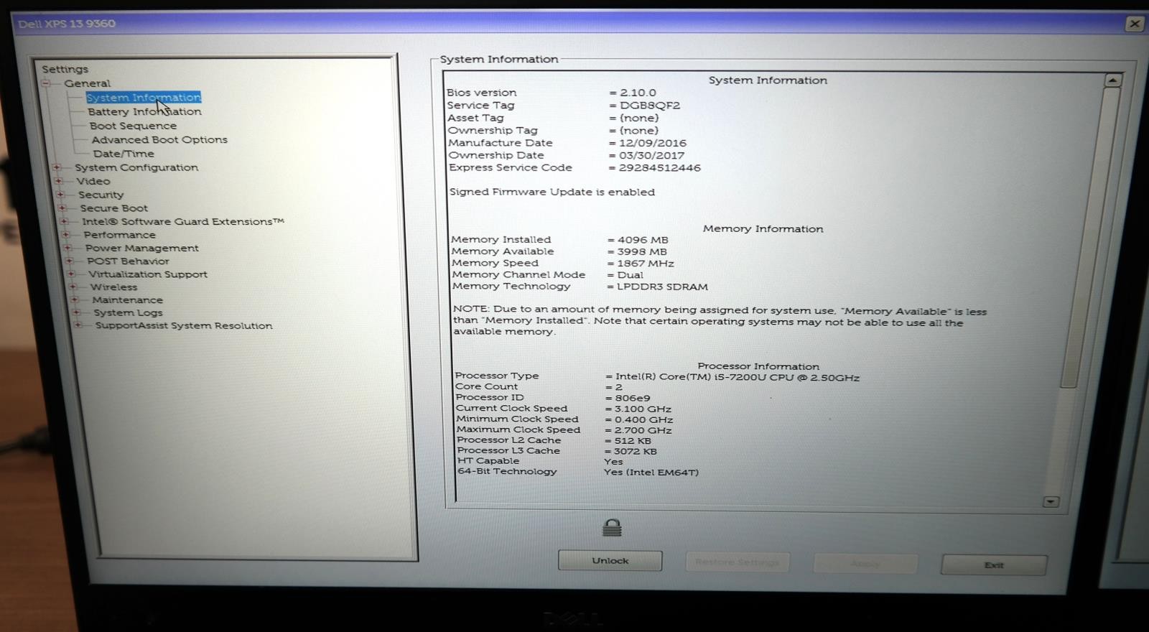The width and height of the screenshot is (1149, 632).
Task: Expand the Secure Boot node
Action: tap(62, 208)
